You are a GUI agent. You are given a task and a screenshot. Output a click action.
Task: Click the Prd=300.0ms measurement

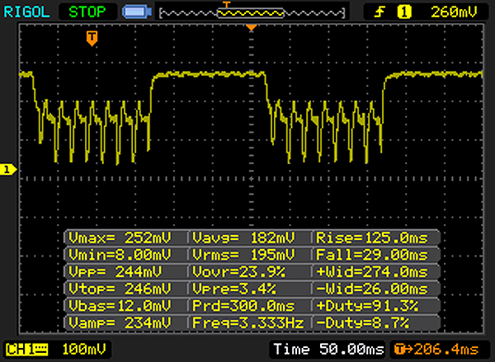pyautogui.click(x=243, y=306)
